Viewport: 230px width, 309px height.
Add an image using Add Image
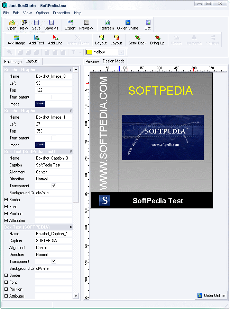[x=16, y=40]
